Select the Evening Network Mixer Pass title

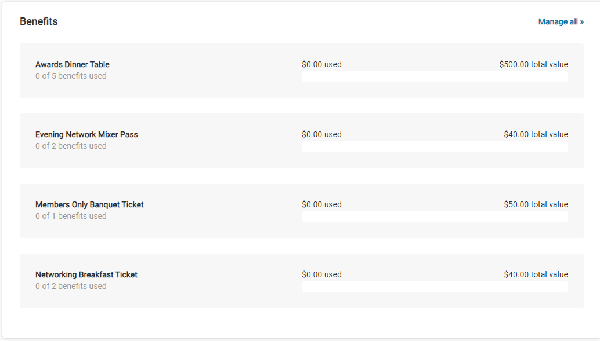pyautogui.click(x=86, y=135)
